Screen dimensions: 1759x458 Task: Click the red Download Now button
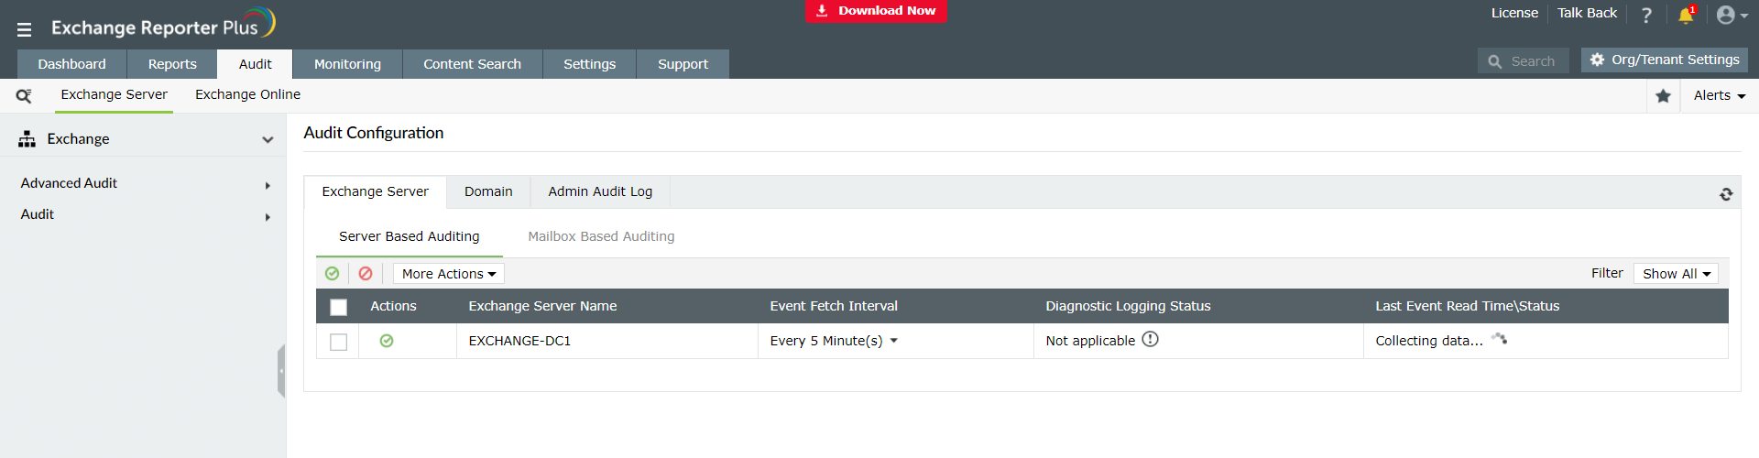coord(876,11)
